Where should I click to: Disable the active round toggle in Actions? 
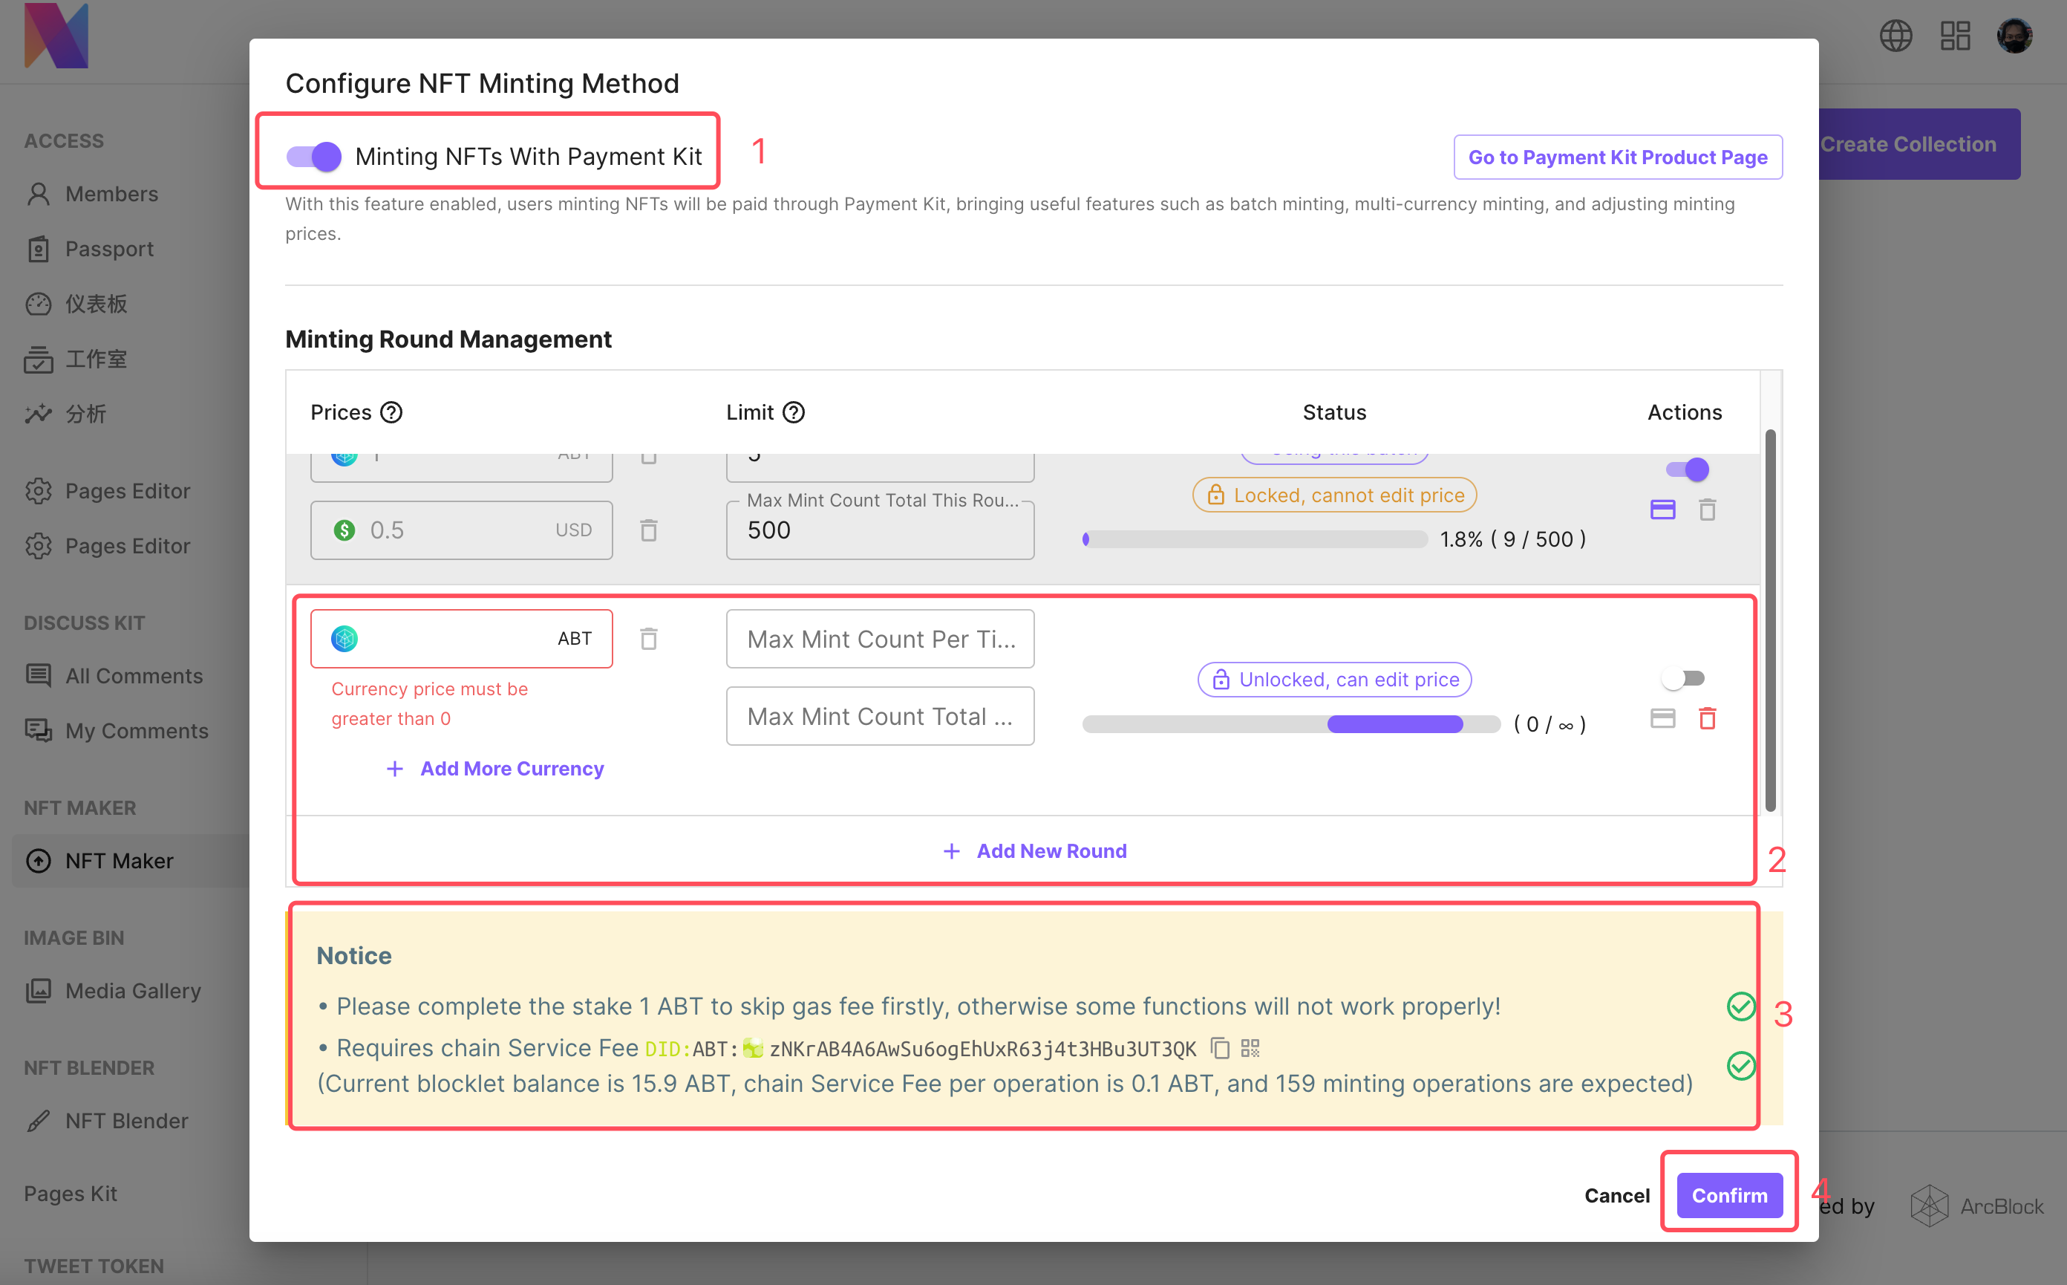click(x=1686, y=469)
